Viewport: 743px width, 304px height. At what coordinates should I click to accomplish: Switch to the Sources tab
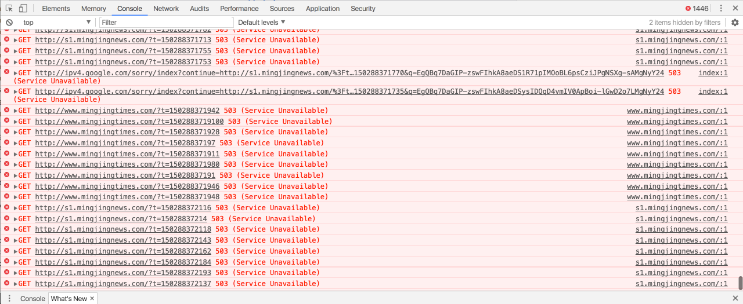coord(282,9)
